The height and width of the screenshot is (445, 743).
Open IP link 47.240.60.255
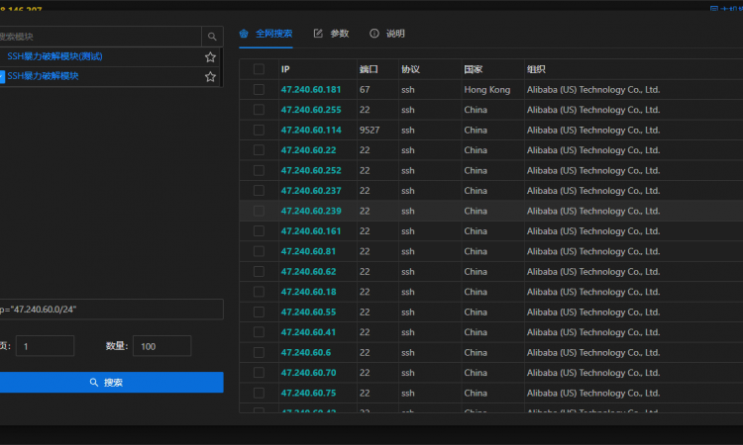coord(311,110)
